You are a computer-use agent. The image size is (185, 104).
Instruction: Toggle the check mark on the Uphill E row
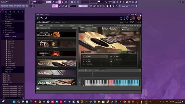point(129,57)
